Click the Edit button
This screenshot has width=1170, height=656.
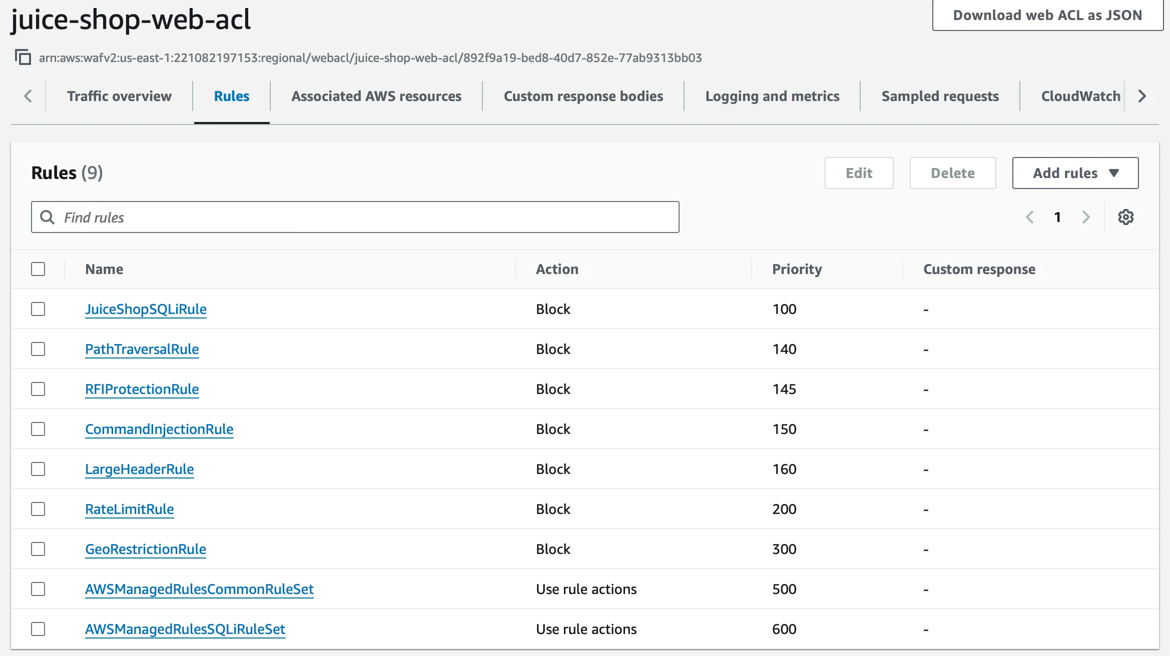[859, 173]
